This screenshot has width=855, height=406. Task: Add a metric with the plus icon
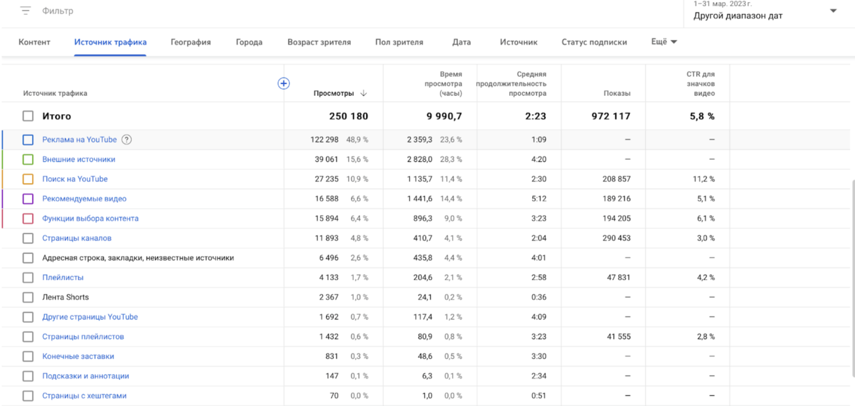click(x=283, y=84)
